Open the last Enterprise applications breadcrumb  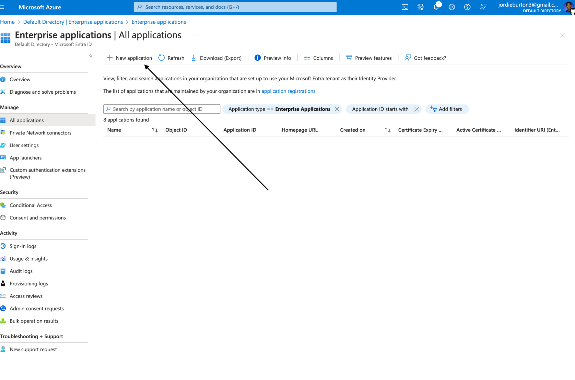[x=158, y=22]
